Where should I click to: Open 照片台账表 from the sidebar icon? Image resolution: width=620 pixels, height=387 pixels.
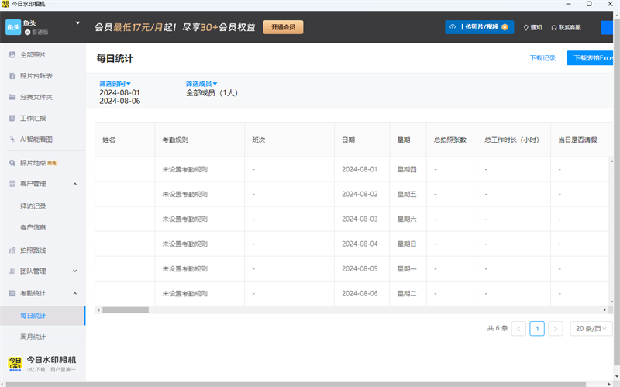(x=12, y=76)
